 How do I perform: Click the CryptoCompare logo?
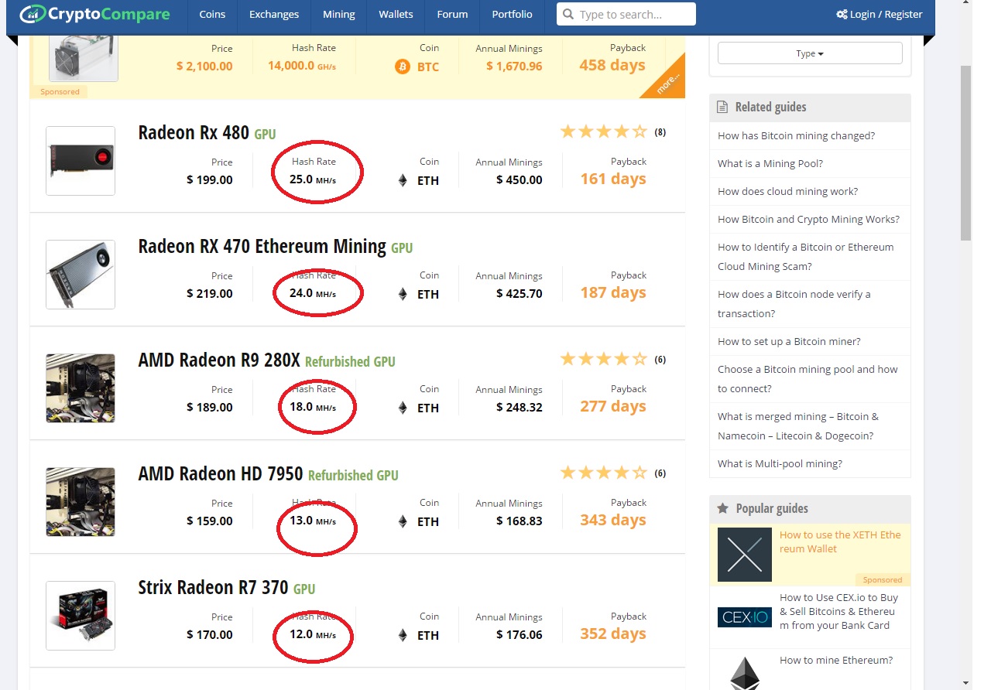click(94, 14)
